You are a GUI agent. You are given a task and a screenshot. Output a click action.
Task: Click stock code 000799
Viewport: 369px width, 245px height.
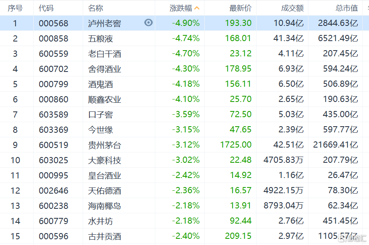(x=54, y=84)
